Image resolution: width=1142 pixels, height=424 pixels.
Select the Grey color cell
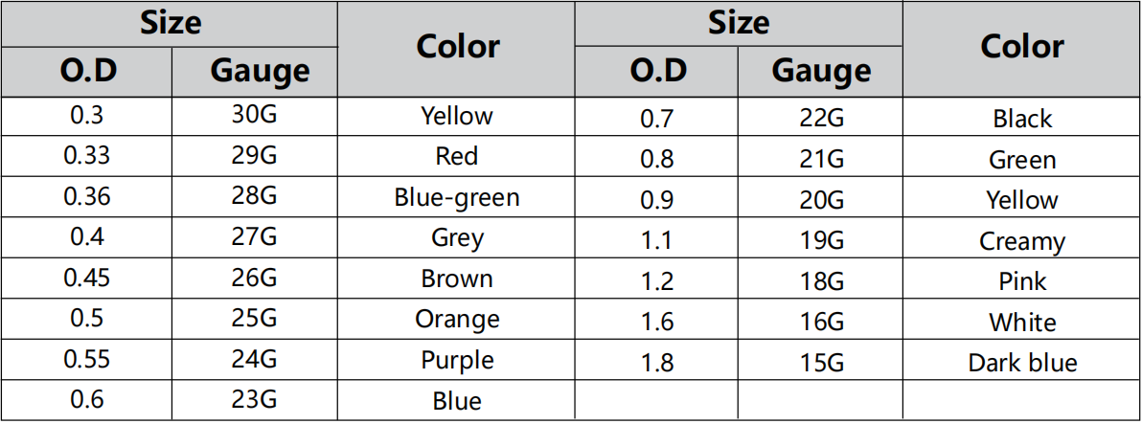click(x=457, y=237)
